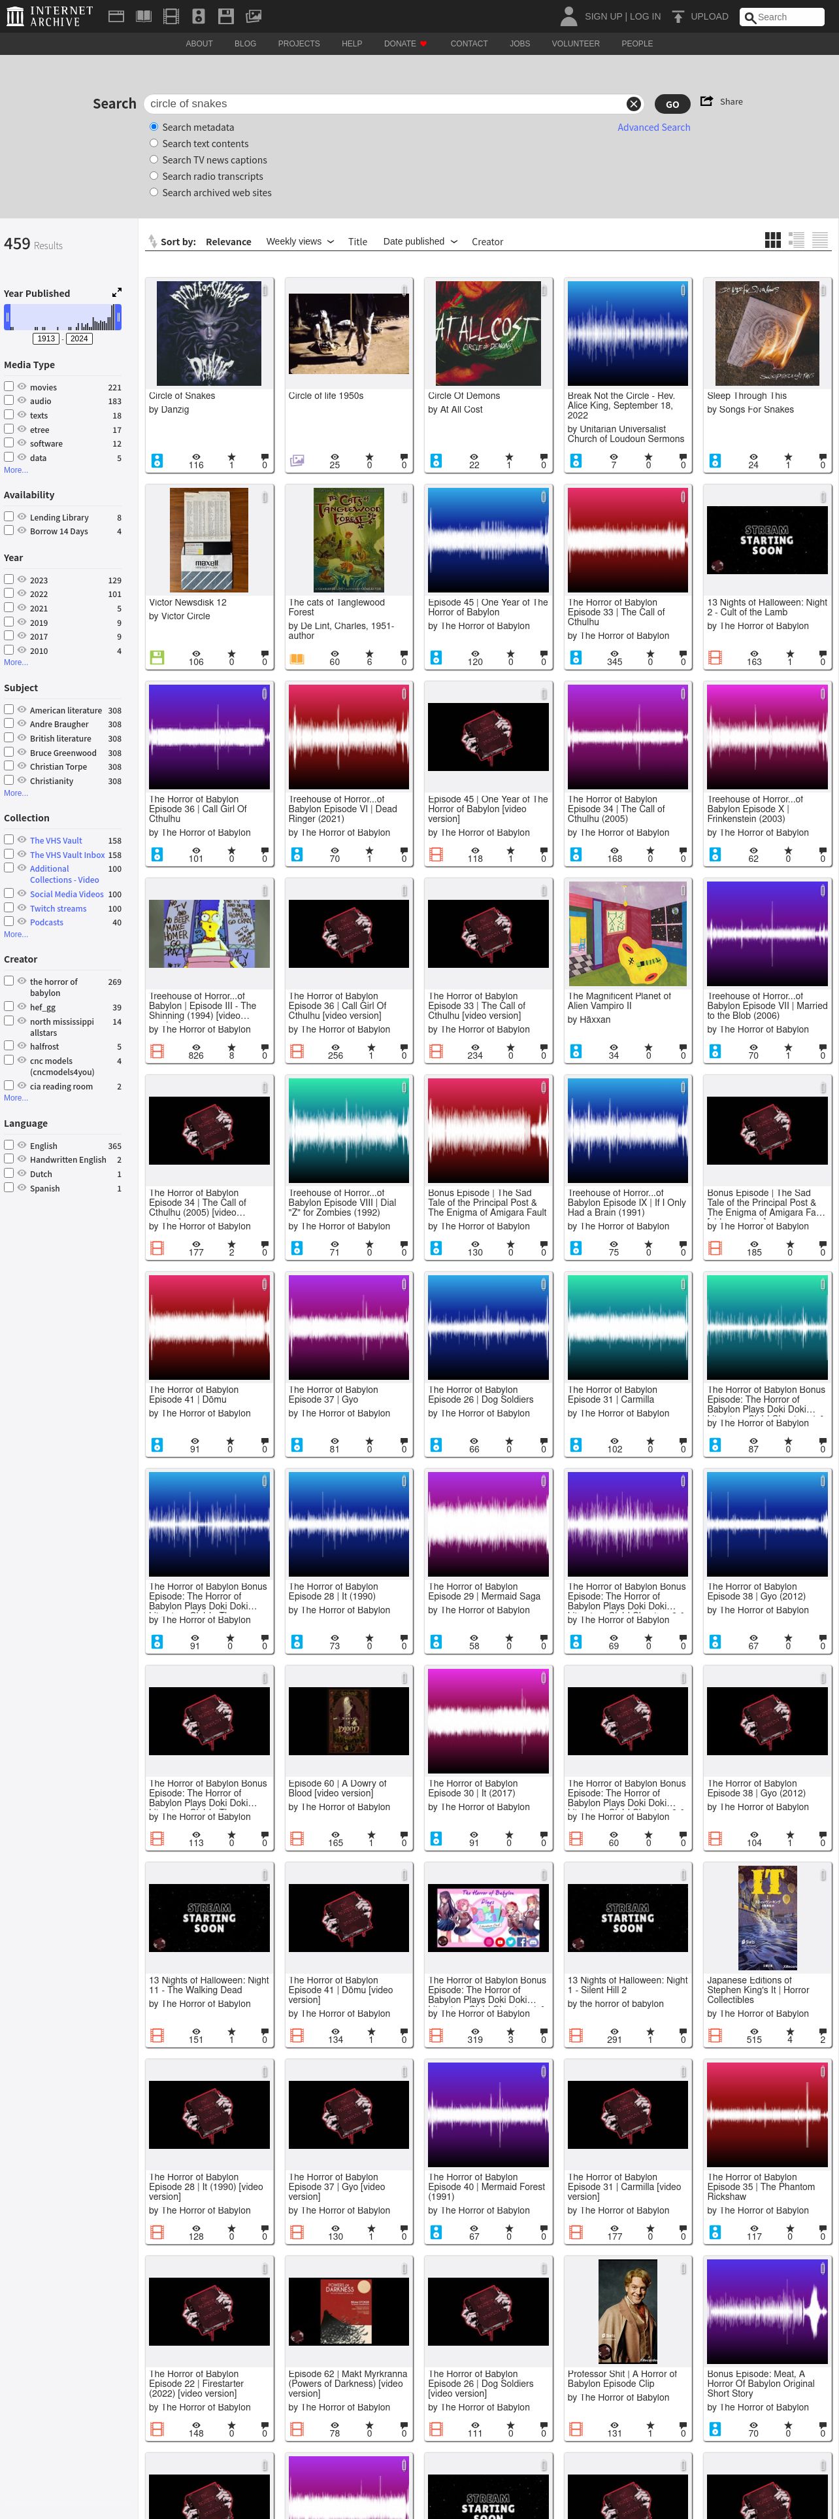Image resolution: width=839 pixels, height=2519 pixels.
Task: Check the movies media type filter
Action: pos(8,386)
